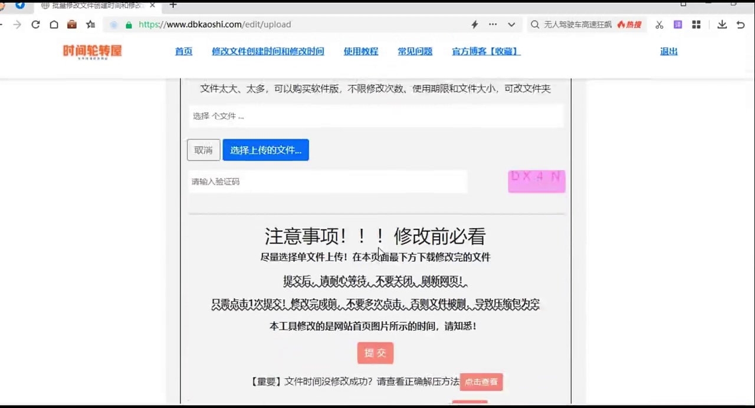Refresh the pink captcha image DX4N
This screenshot has height=408, width=755.
coord(537,182)
